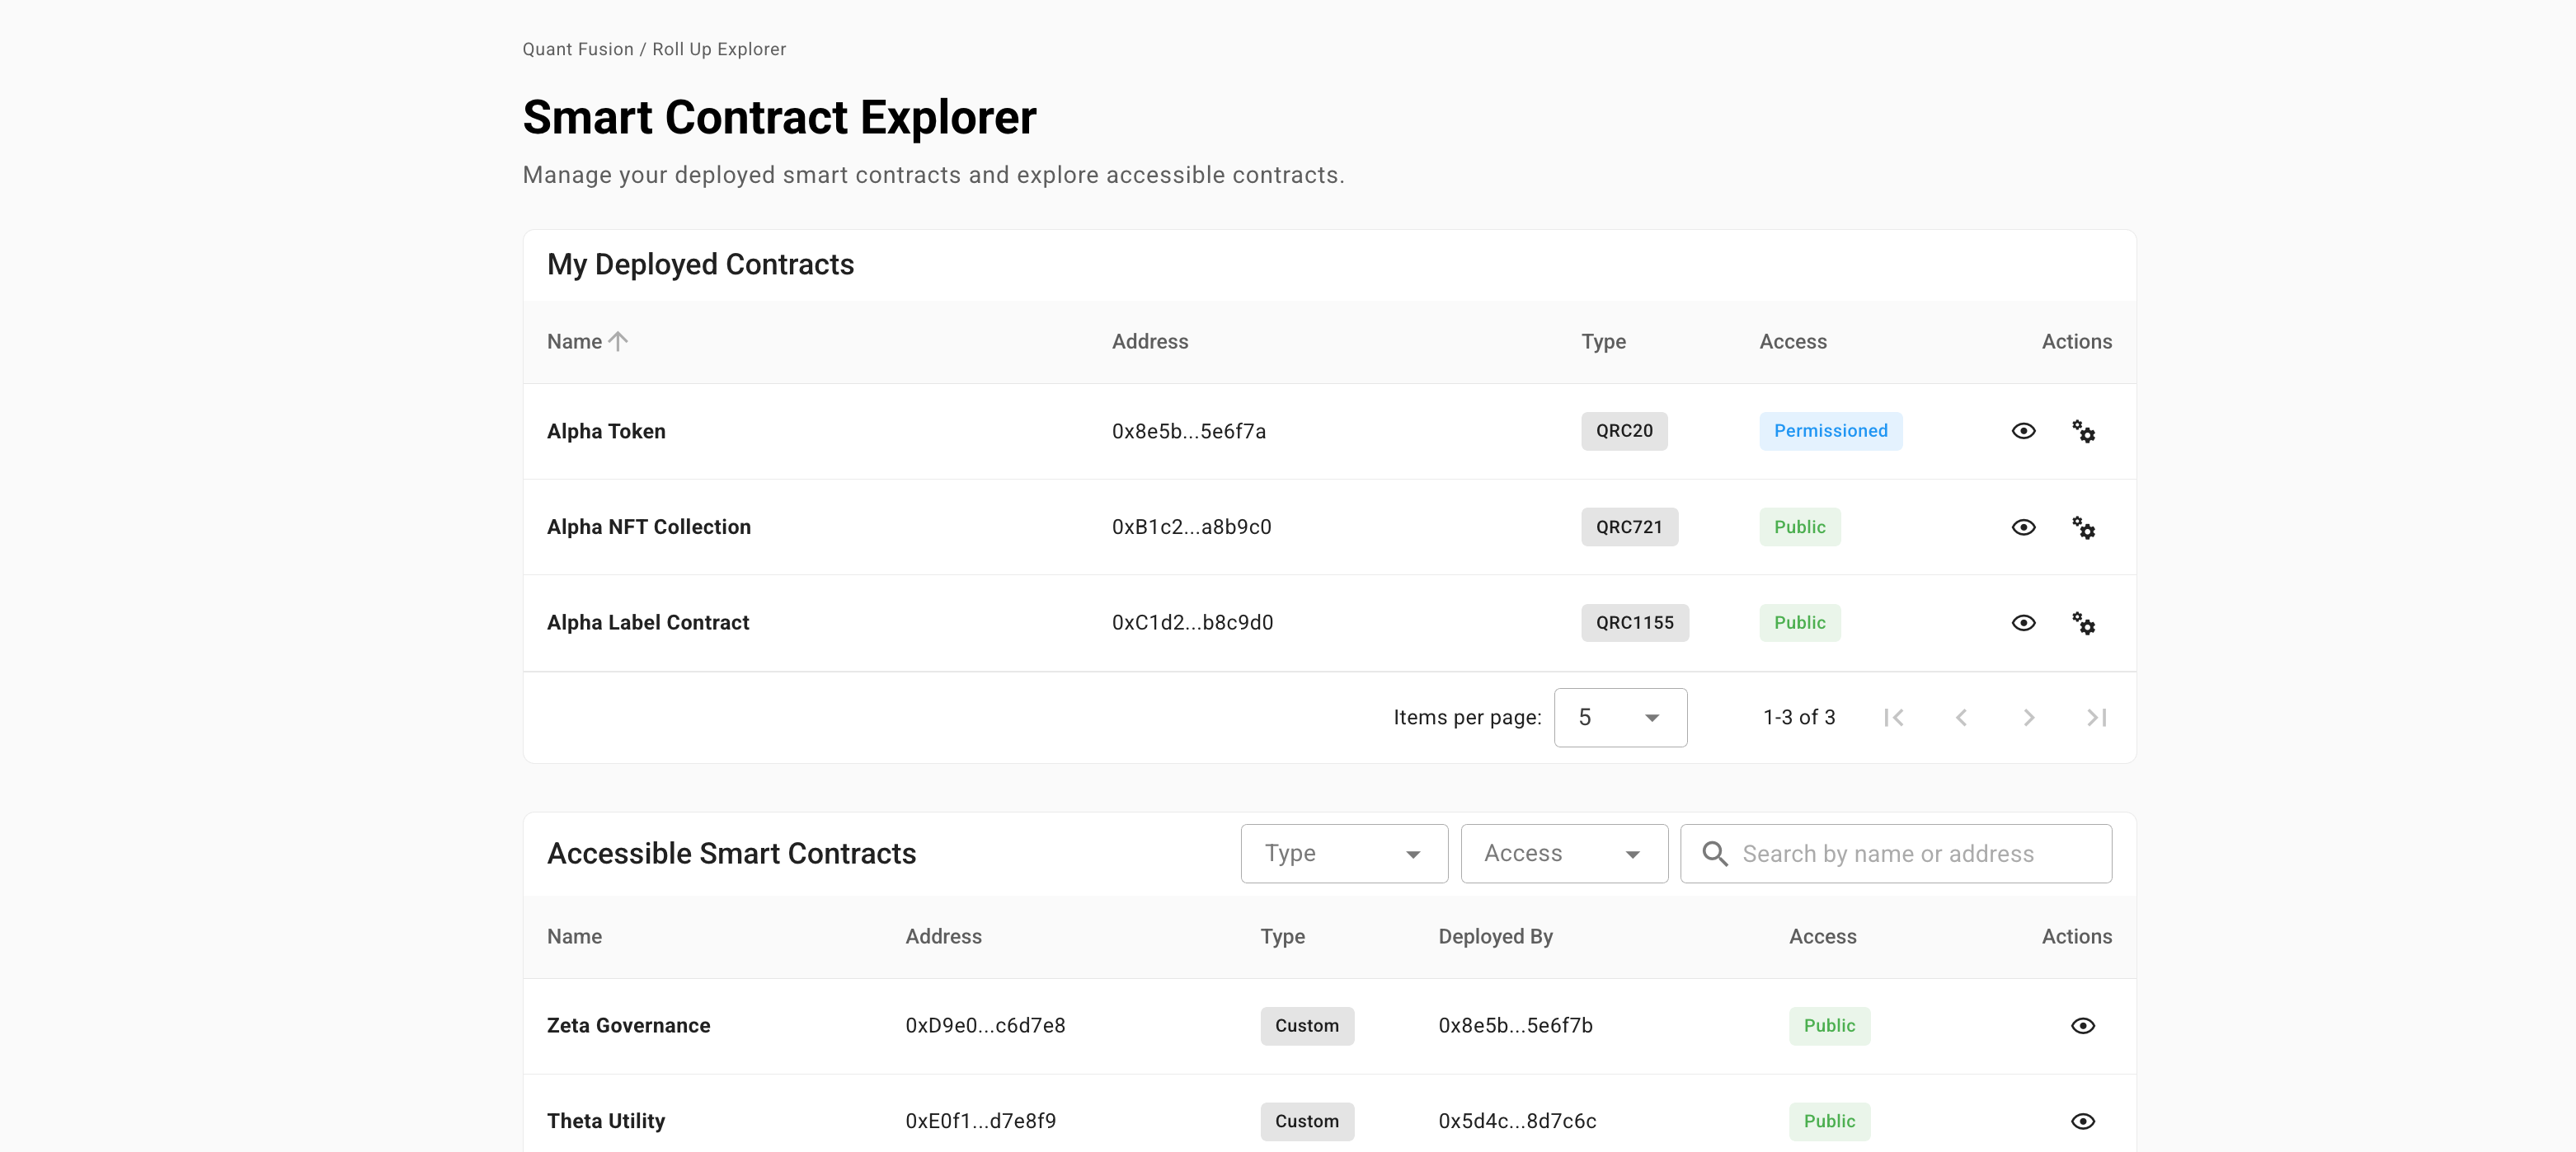This screenshot has width=2576, height=1152.
Task: Go to first page of deployed contracts
Action: click(1893, 718)
